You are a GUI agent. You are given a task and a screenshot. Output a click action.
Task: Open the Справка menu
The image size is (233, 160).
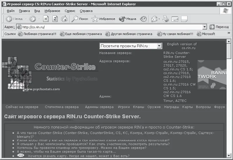pos(86,11)
